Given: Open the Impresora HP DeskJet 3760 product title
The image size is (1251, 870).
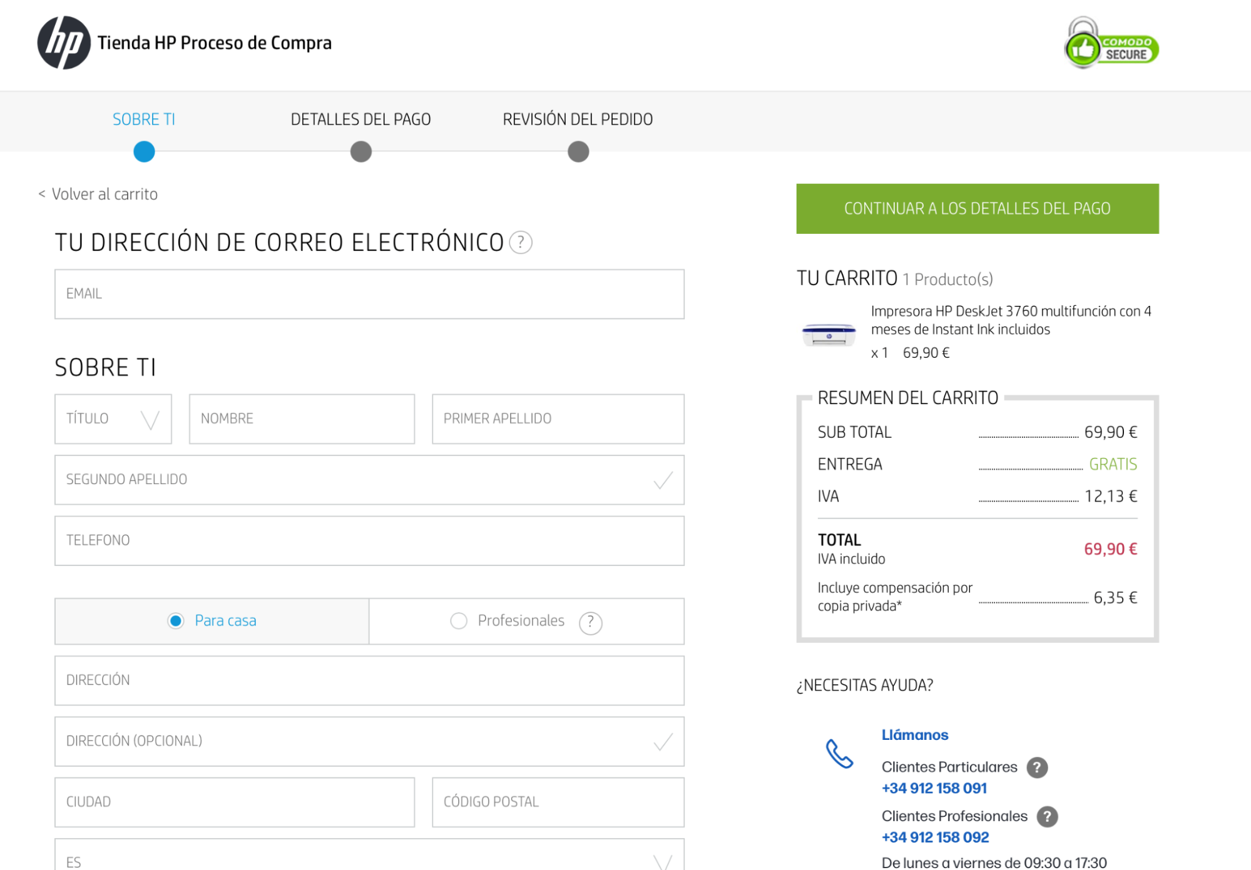Looking at the screenshot, I should point(1011,320).
